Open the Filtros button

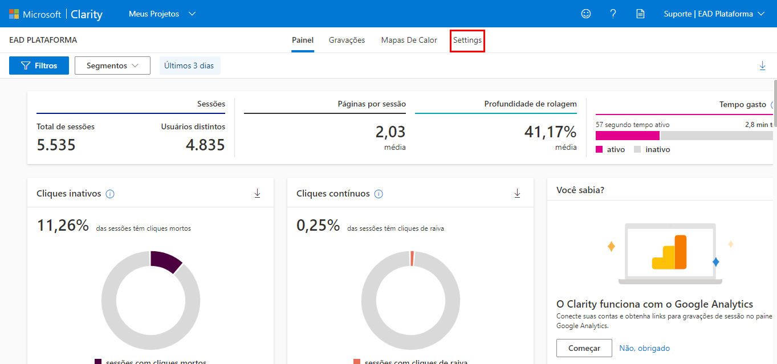(39, 66)
